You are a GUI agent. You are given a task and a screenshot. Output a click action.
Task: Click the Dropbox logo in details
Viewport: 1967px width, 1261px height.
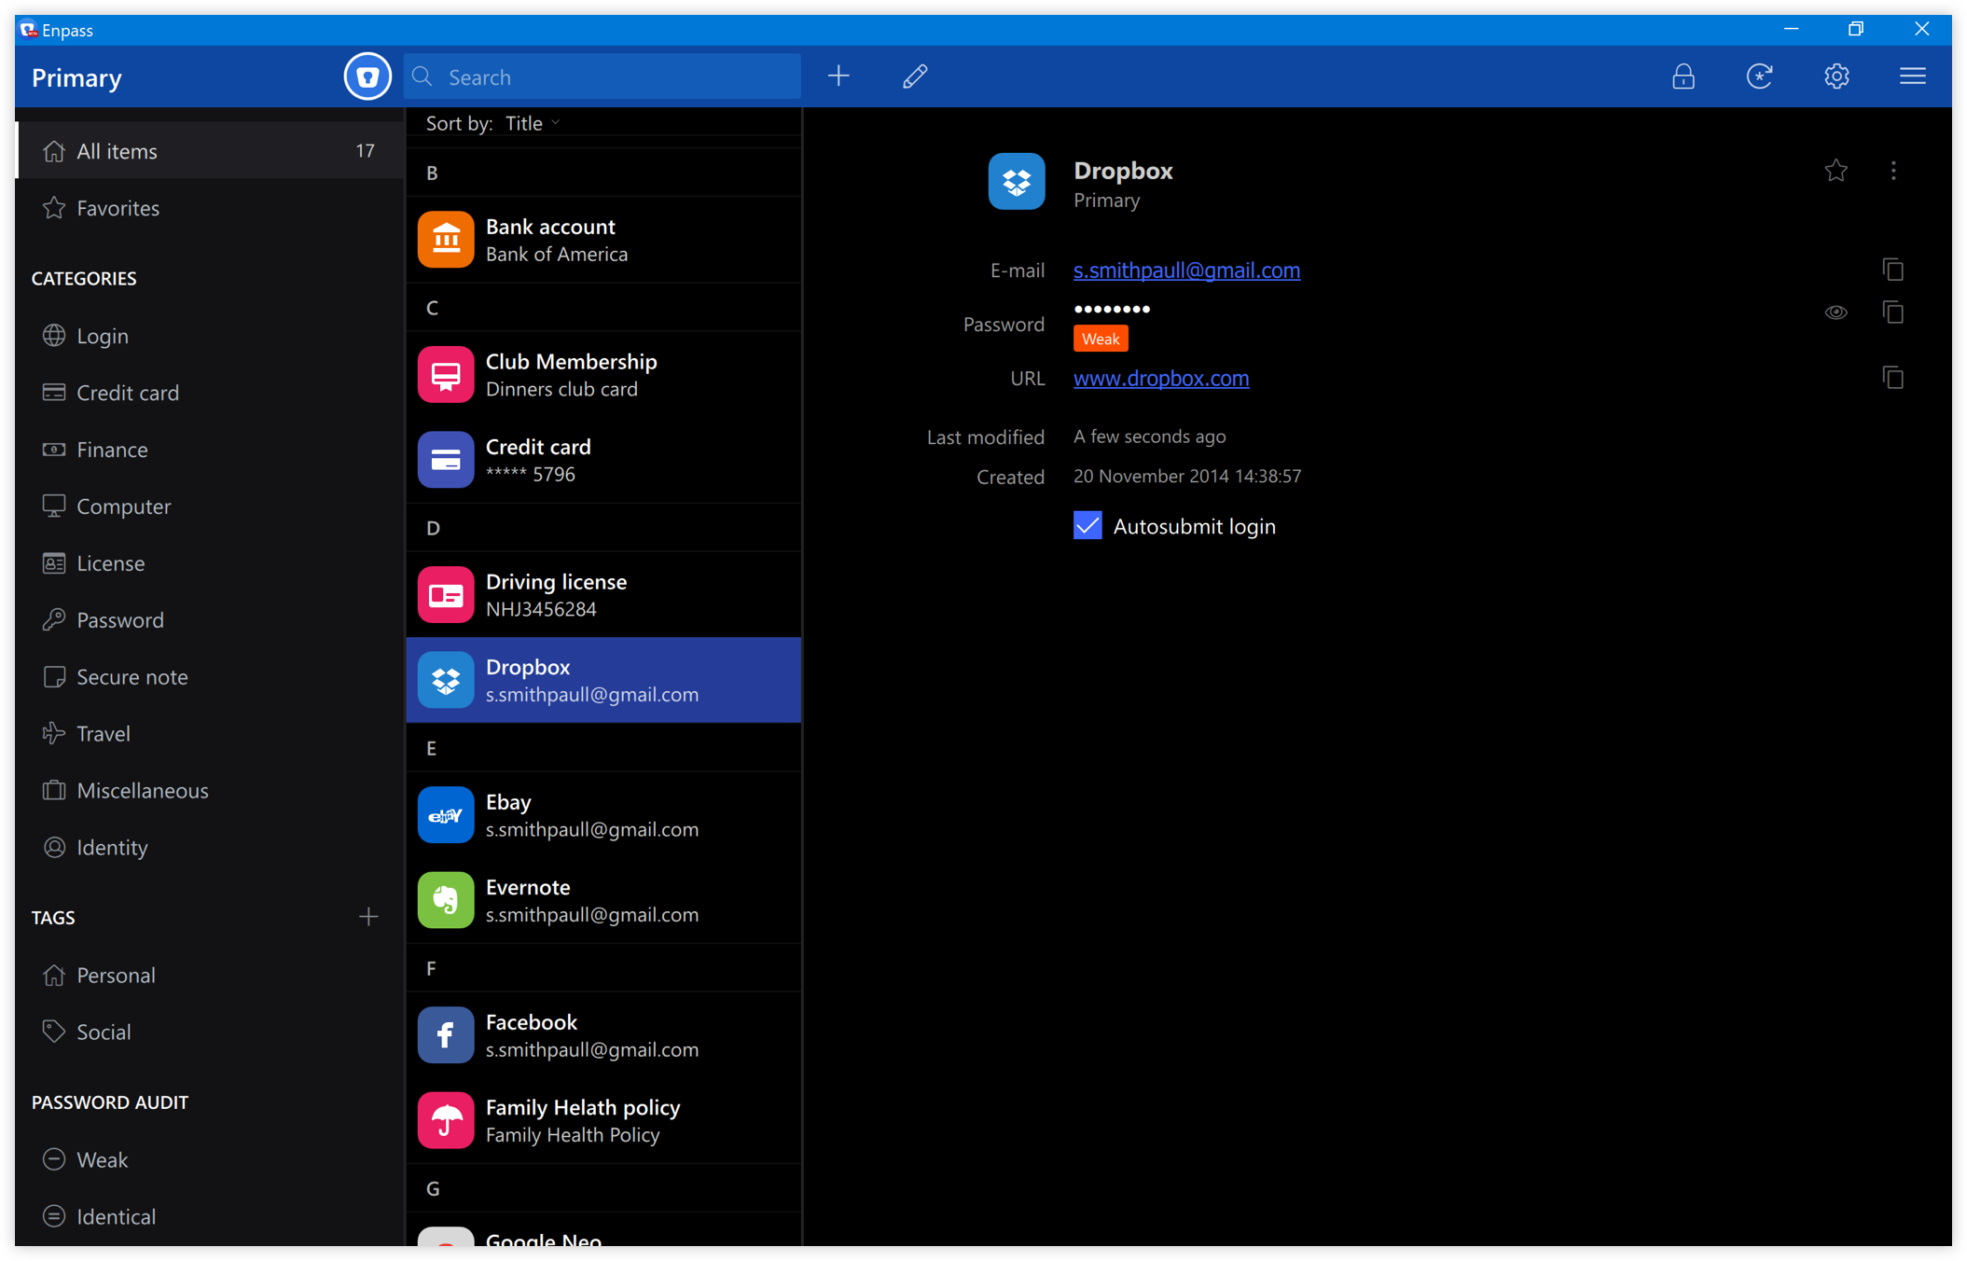click(x=1017, y=182)
